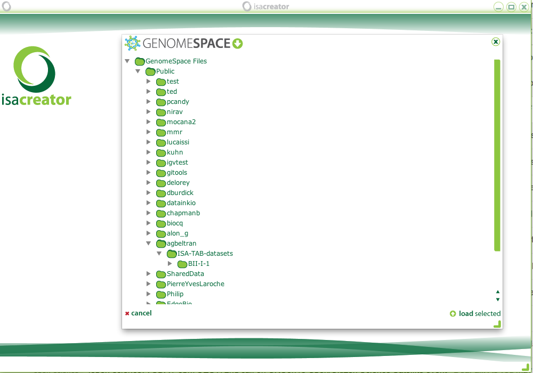Expand the kuhn folder

[149, 152]
